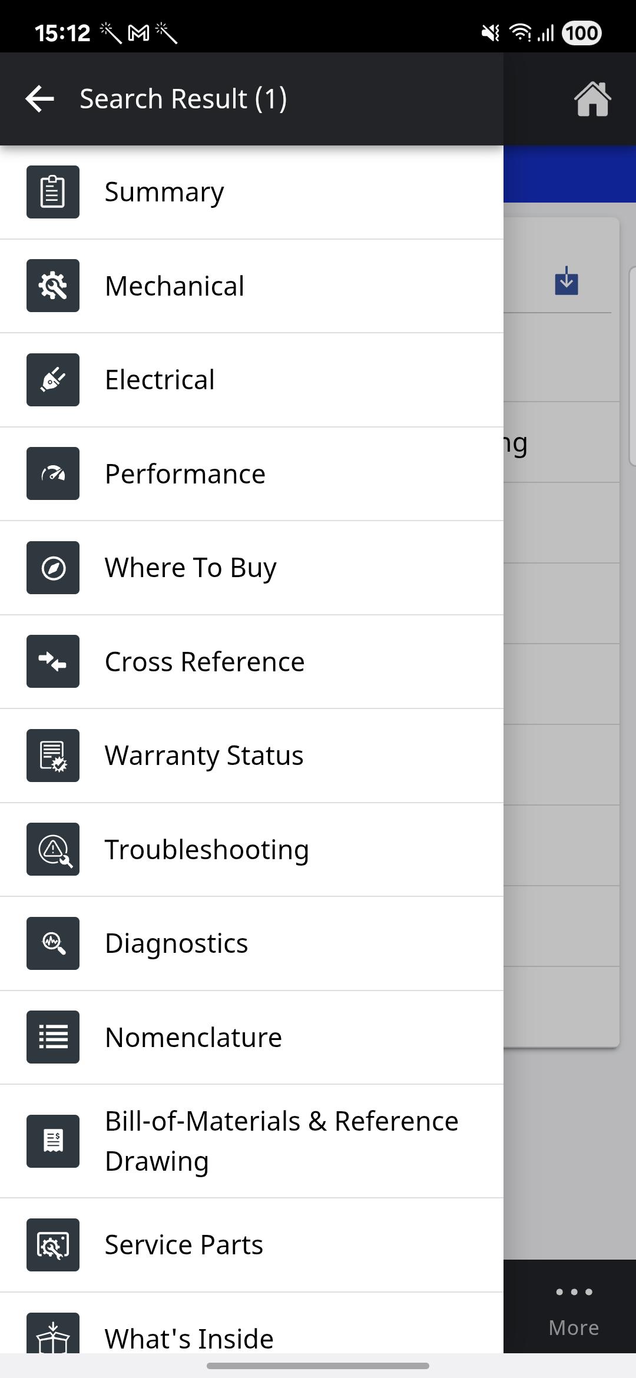
Task: Click the Service Parts icon
Action: pos(53,1245)
